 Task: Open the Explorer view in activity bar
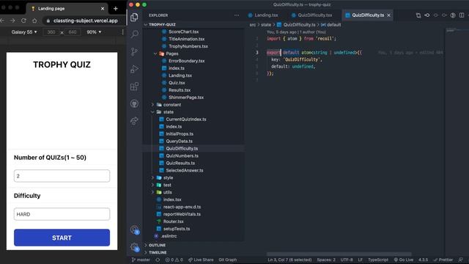[134, 17]
